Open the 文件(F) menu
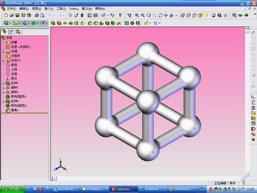Viewport: 257px width, 193px height. [x=11, y=9]
